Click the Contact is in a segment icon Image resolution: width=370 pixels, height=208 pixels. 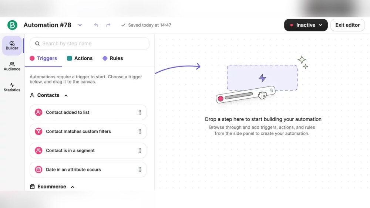click(x=38, y=150)
